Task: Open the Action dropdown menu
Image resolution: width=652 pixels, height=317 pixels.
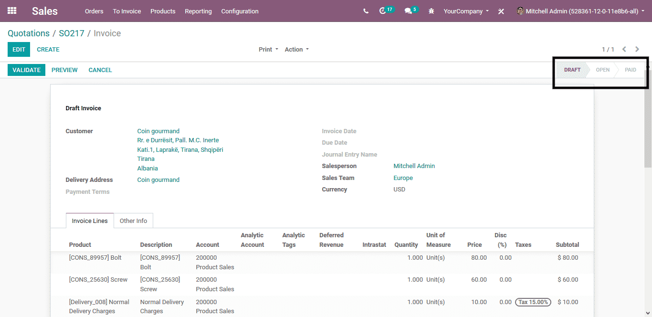Action: tap(296, 49)
